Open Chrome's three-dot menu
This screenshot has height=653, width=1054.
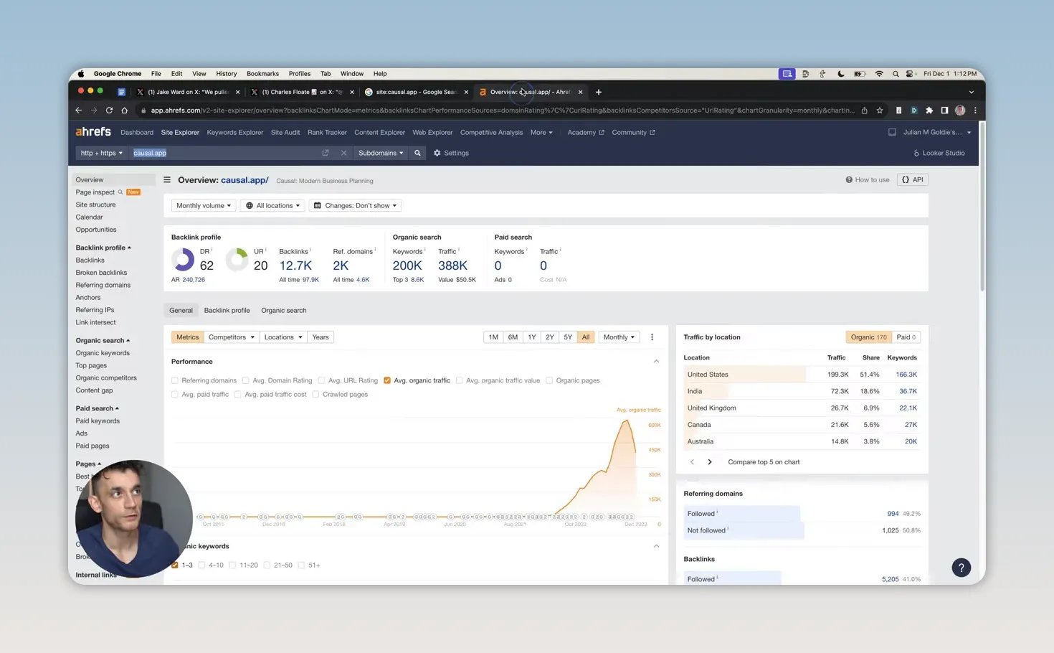[x=975, y=111]
